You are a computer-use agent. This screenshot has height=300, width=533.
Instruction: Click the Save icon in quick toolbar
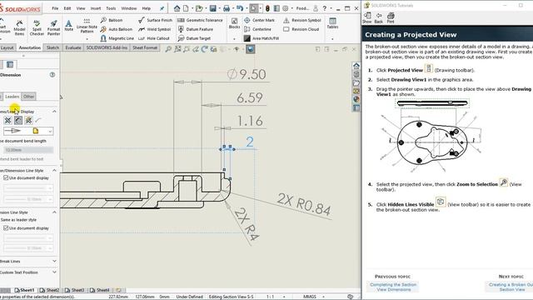[x=213, y=8]
